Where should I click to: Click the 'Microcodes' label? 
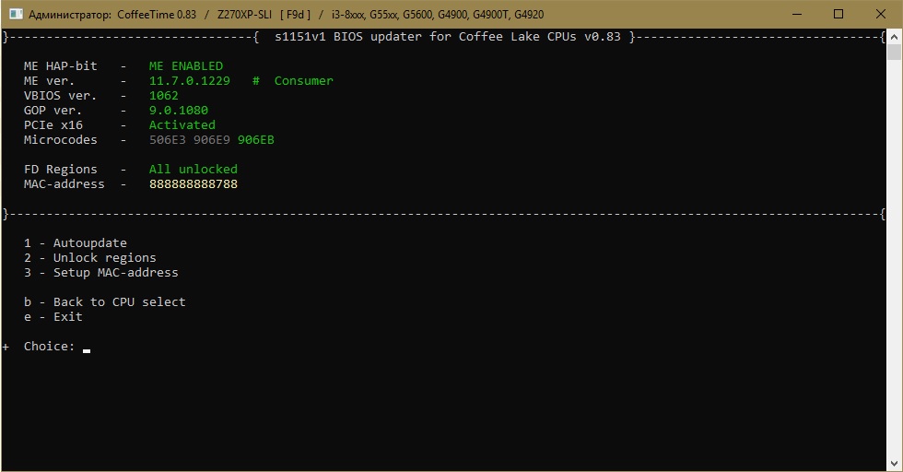point(61,140)
